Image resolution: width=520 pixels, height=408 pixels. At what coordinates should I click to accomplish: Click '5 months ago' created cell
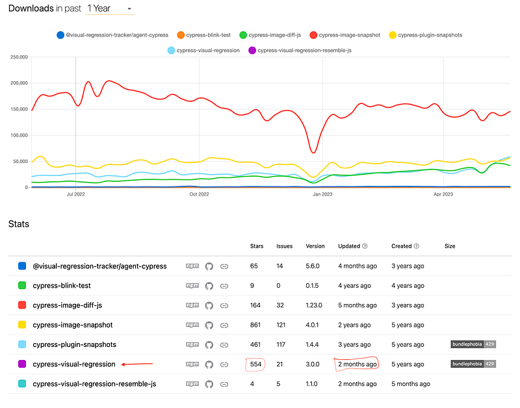(x=411, y=384)
